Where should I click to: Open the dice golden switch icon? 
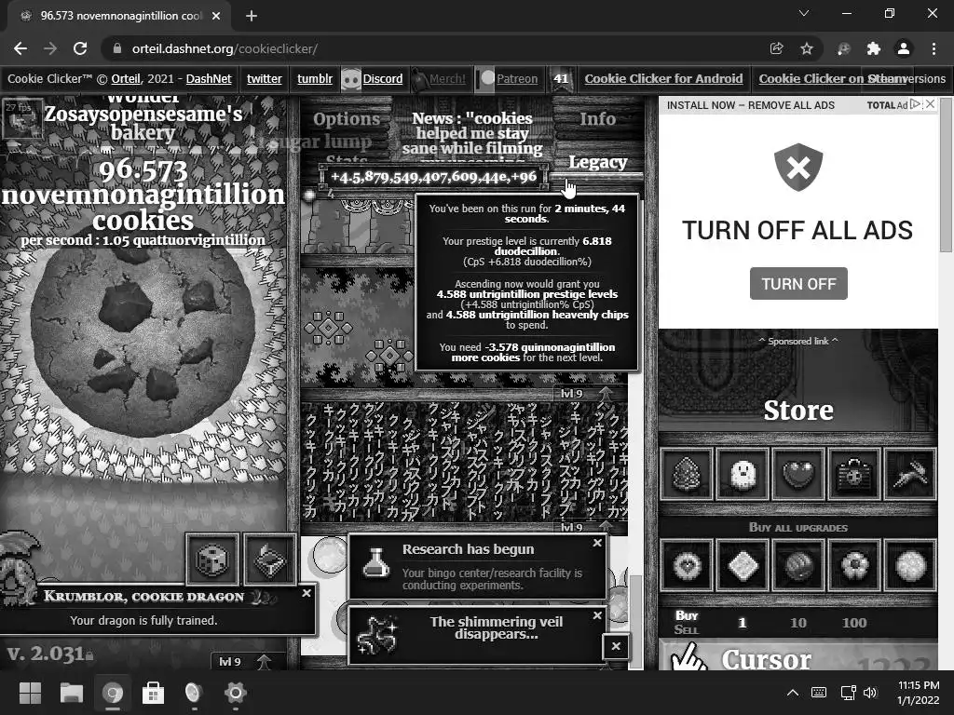[x=212, y=560]
